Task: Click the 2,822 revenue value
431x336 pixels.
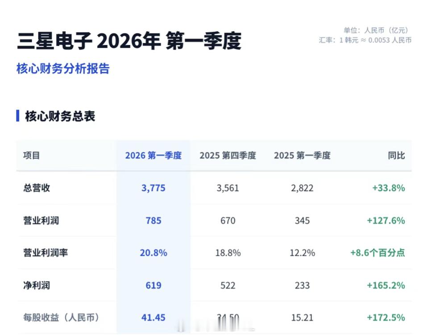Action: point(303,188)
